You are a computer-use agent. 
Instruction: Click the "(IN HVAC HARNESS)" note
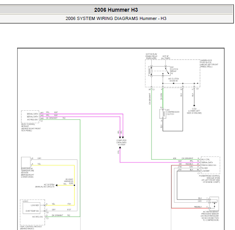(x=69, y=180)
